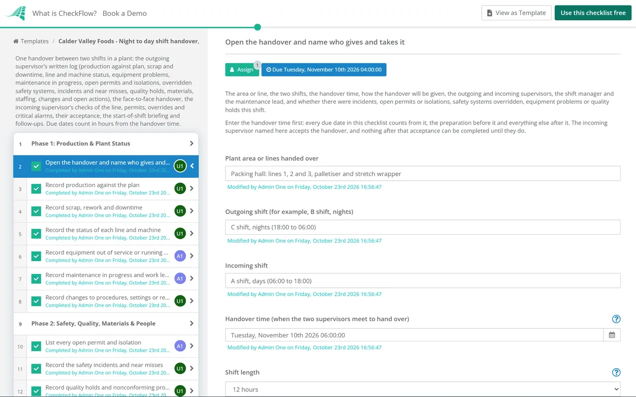
Task: Click U1 avatar on status of each line row
Action: pos(180,233)
